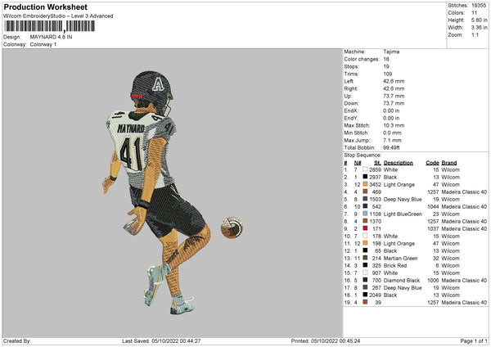Viewport: 491px width, 347px height.
Task: Click stitch count 2049 in row 18
Action: [375, 295]
